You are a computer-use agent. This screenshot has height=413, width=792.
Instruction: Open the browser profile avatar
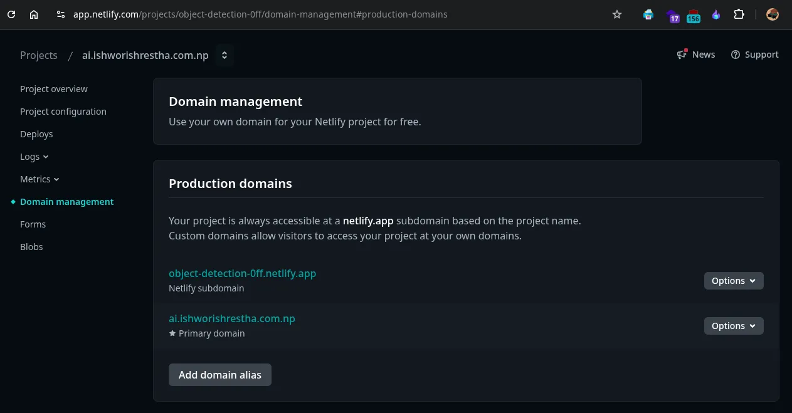click(x=773, y=14)
